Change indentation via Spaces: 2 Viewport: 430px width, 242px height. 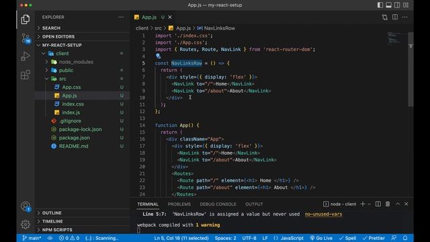226,238
